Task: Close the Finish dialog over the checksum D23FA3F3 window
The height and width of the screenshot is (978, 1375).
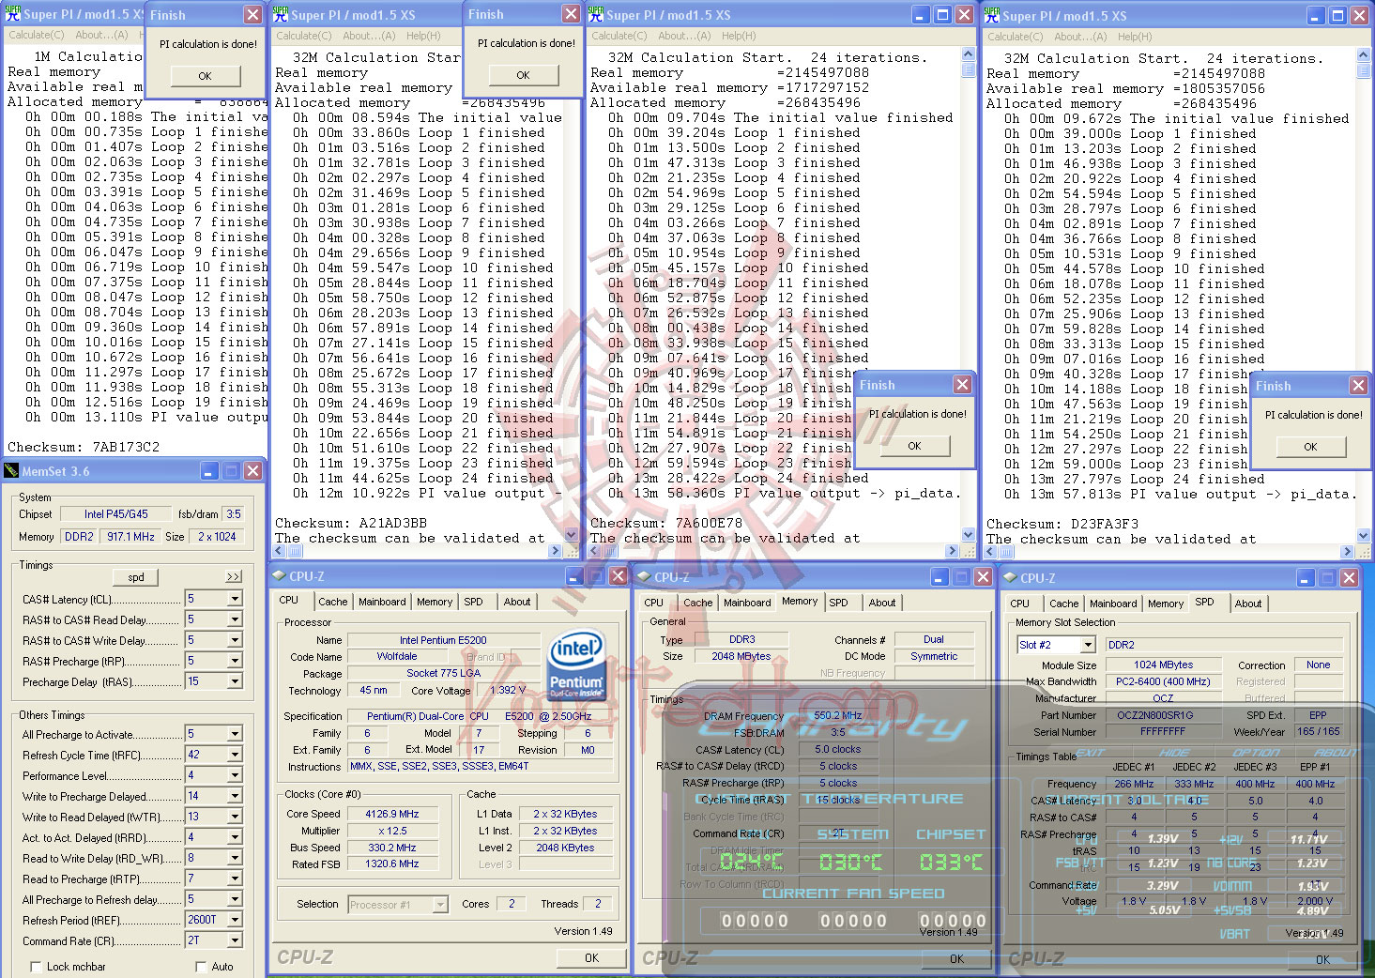Action: [x=1358, y=386]
